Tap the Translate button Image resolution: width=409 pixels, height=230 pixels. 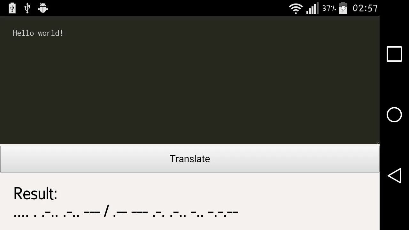point(190,159)
